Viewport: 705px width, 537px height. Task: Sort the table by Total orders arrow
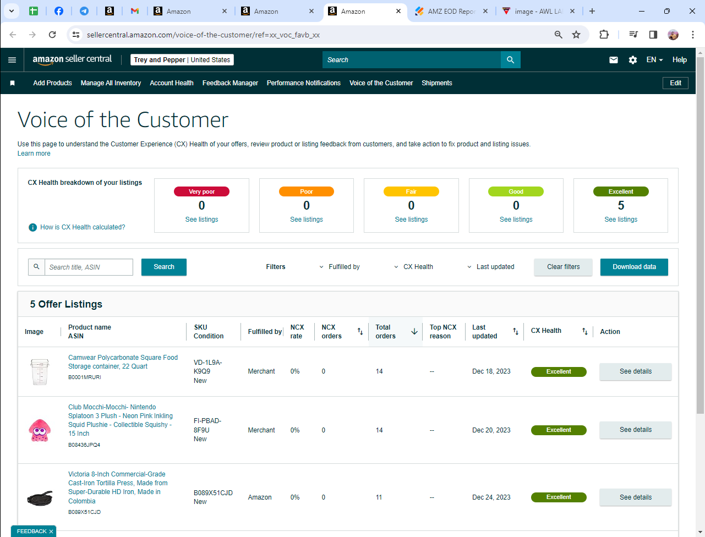414,331
